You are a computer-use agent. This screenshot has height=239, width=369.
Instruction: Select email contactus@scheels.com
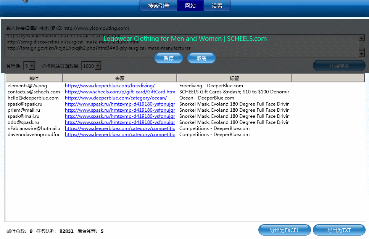pos(34,92)
